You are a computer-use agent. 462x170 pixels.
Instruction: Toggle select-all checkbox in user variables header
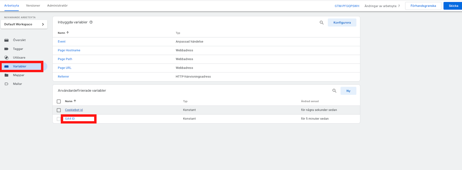[59, 101]
